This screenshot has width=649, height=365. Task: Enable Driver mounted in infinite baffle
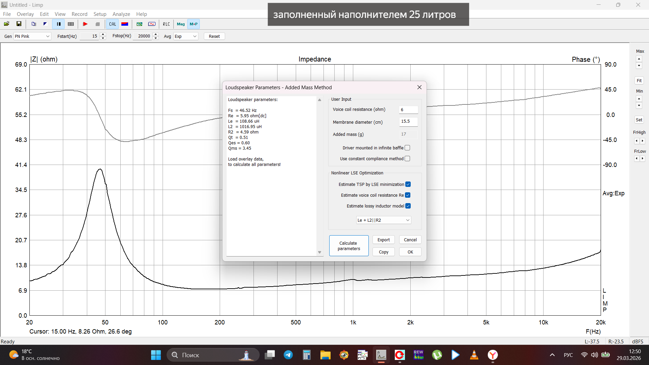(x=407, y=148)
